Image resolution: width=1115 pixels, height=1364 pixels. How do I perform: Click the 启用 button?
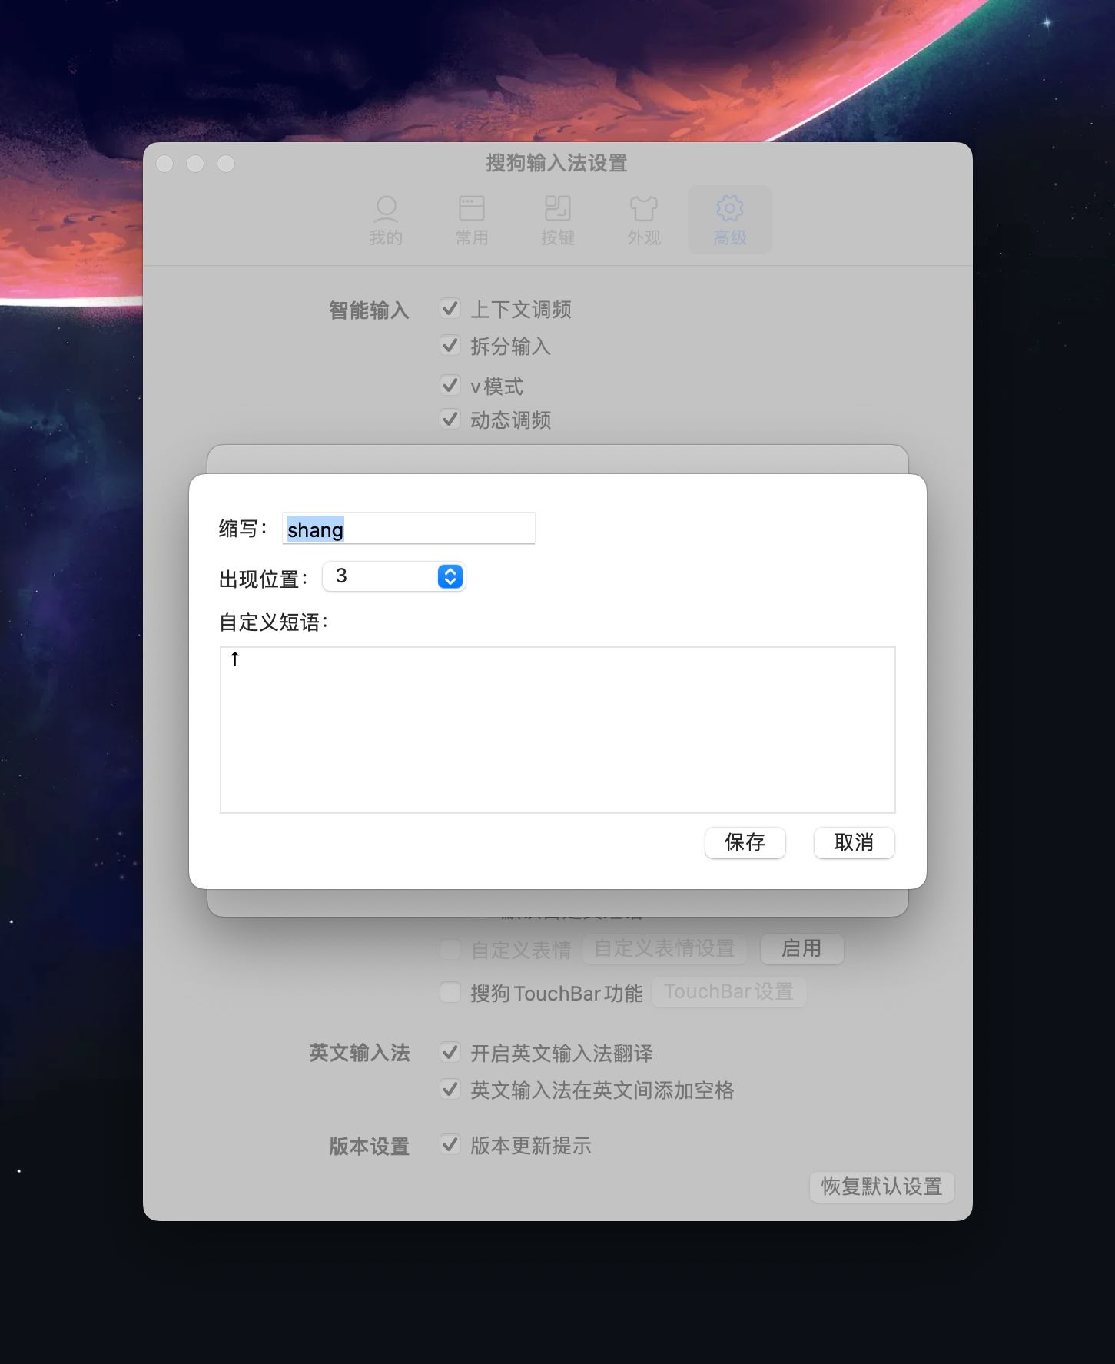[x=802, y=949]
